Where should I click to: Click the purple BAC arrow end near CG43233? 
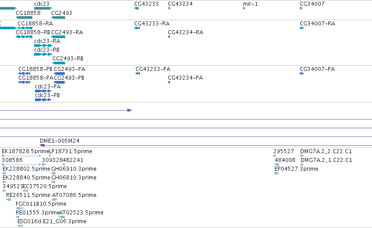[x=129, y=110]
